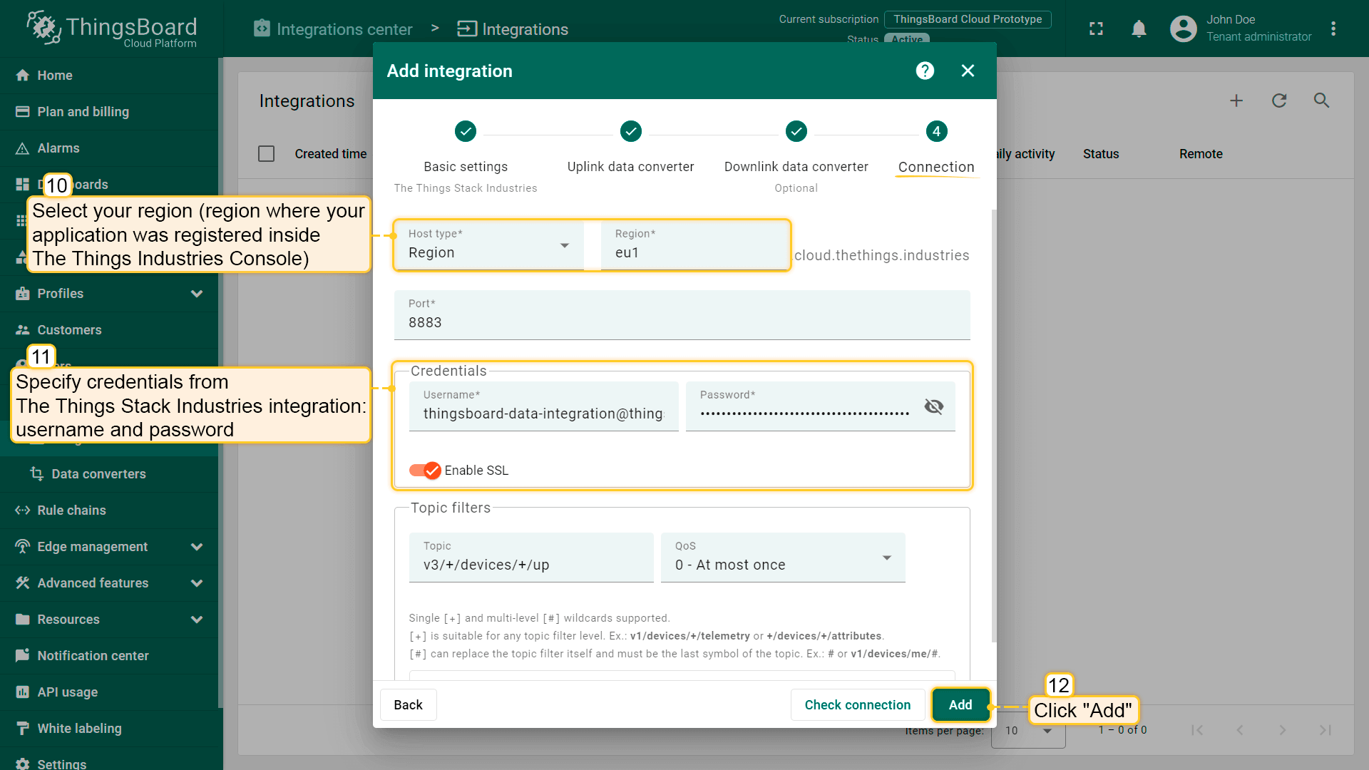Screen dimensions: 1369x770
Task: Click the plus add integration icon
Action: pyautogui.click(x=1236, y=101)
